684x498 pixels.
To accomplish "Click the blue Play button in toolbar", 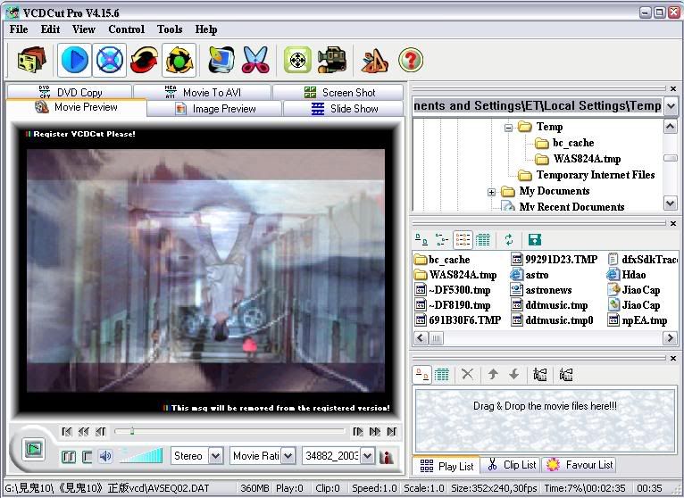I will [75, 60].
